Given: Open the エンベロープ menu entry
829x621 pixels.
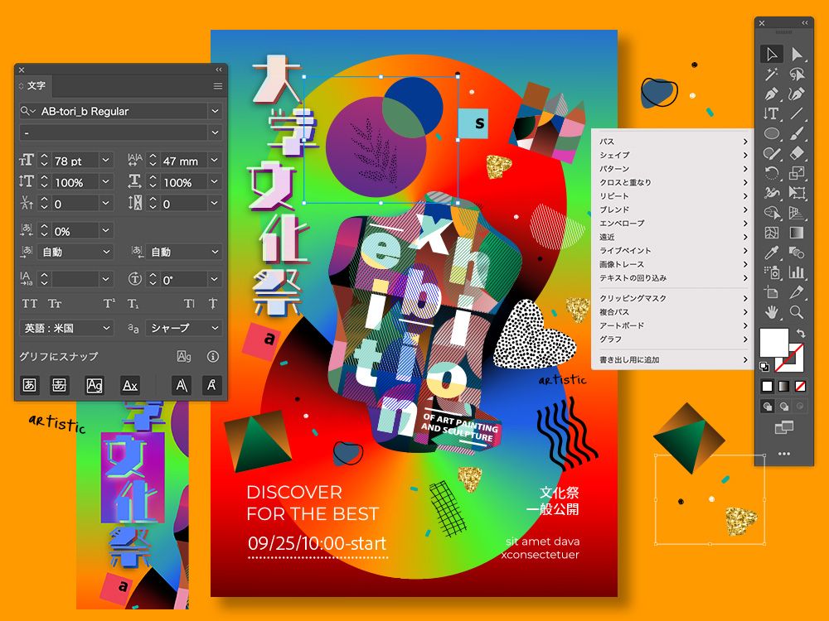Looking at the screenshot, I should (672, 224).
